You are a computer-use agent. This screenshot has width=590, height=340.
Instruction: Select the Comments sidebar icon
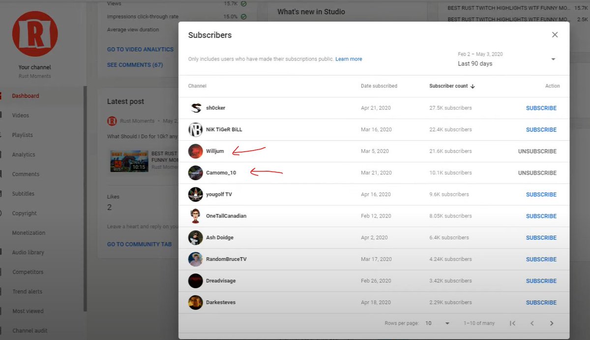(x=25, y=174)
